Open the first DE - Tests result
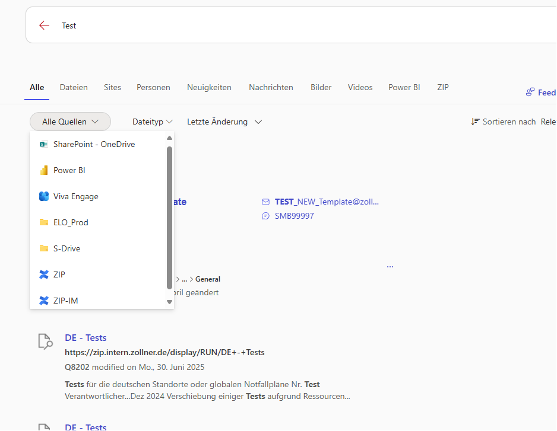Viewport: 557px width, 431px height. tap(86, 338)
